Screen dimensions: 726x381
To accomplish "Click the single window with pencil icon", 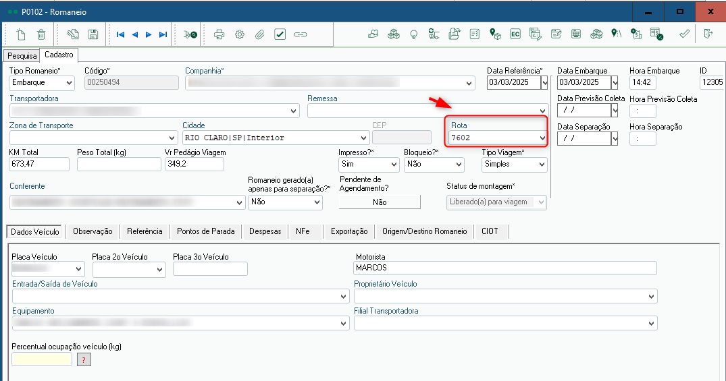I will pyautogui.click(x=556, y=34).
